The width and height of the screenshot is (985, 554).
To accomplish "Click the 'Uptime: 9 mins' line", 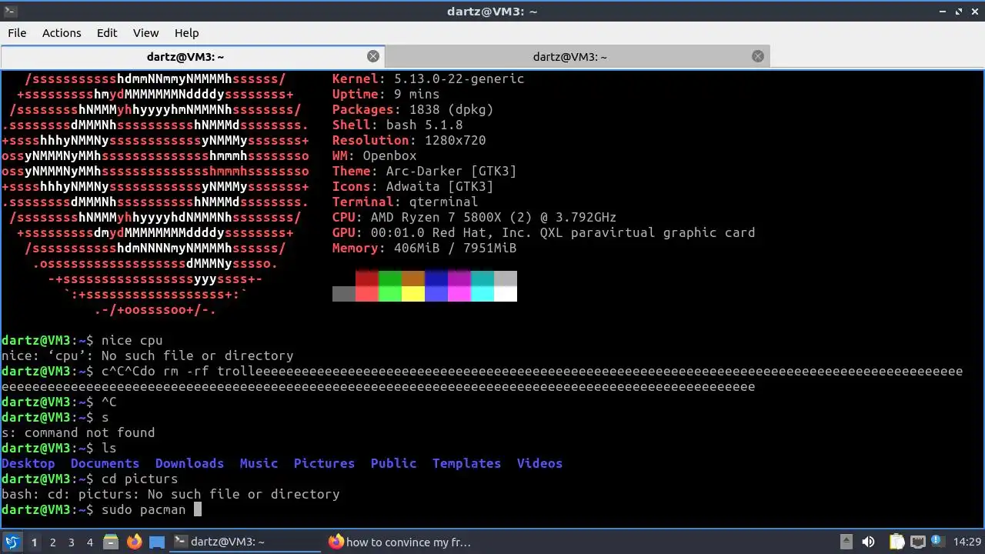I will click(x=386, y=94).
